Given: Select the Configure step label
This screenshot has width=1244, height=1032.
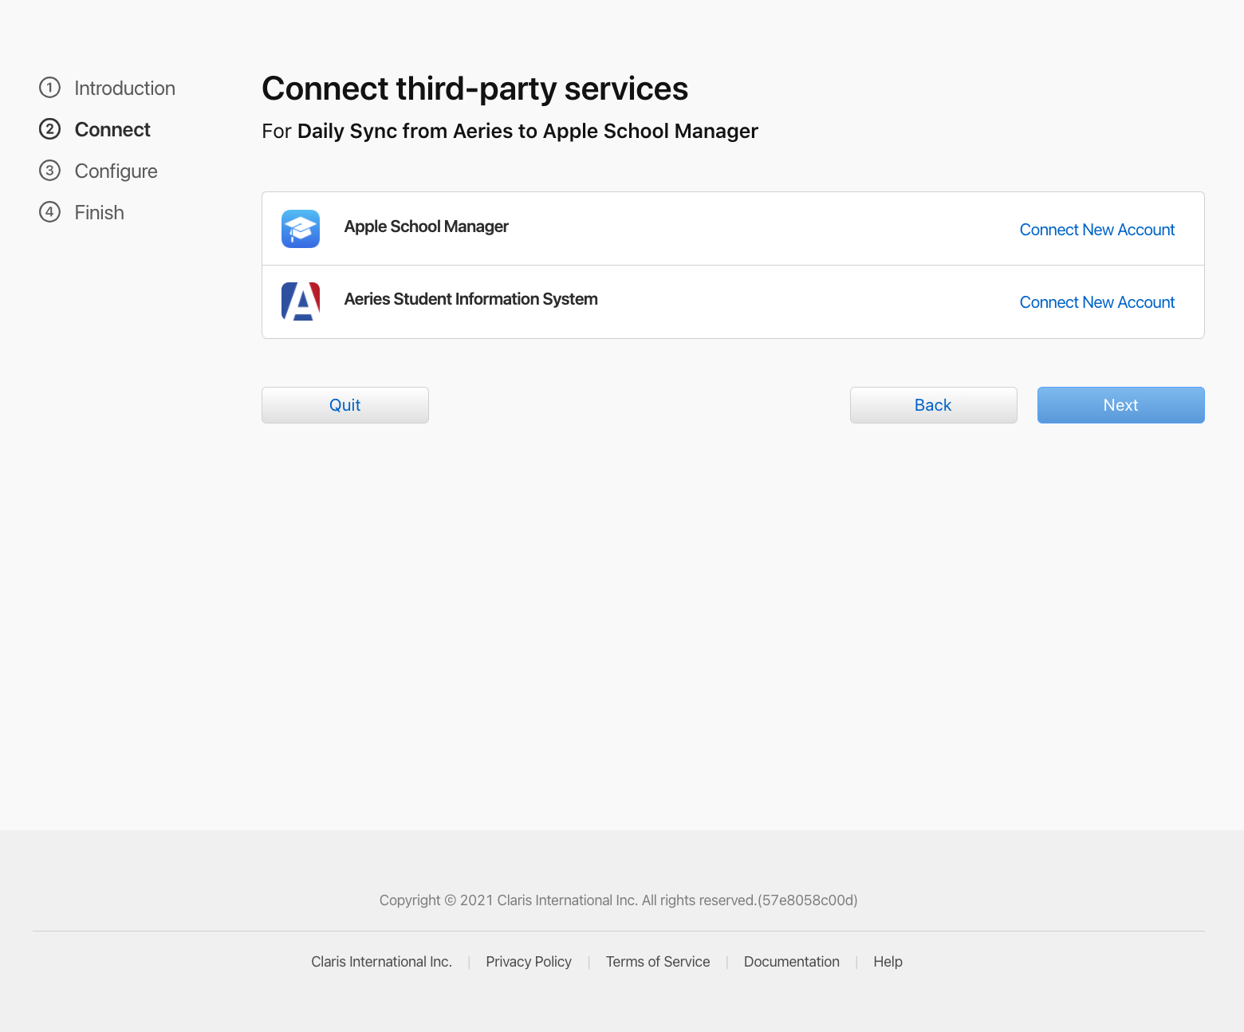Looking at the screenshot, I should tap(116, 171).
